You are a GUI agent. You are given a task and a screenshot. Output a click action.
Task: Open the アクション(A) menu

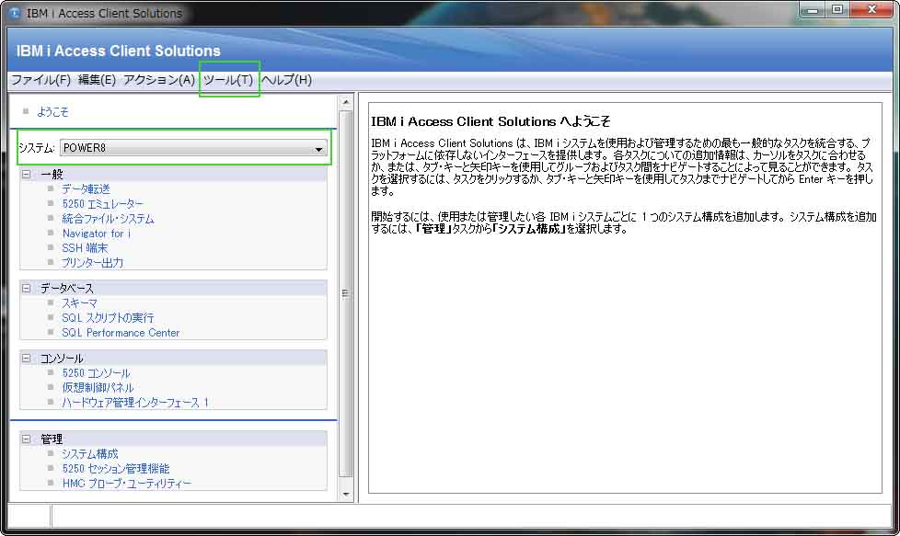[x=159, y=80]
